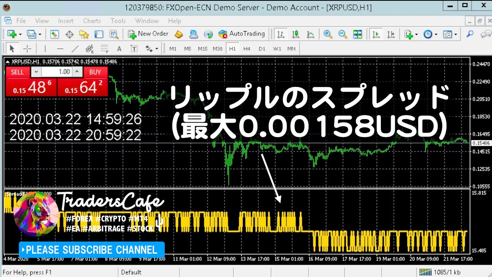Tile chart windows with grid icon

[357, 34]
